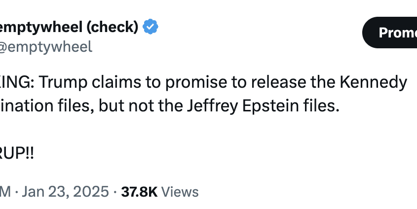The image size is (417, 209).
Task: Click the Views label beside 37.8K
Action: click(x=180, y=191)
